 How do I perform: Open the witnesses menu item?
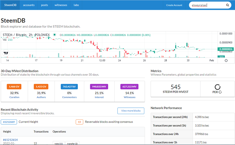click(x=61, y=5)
